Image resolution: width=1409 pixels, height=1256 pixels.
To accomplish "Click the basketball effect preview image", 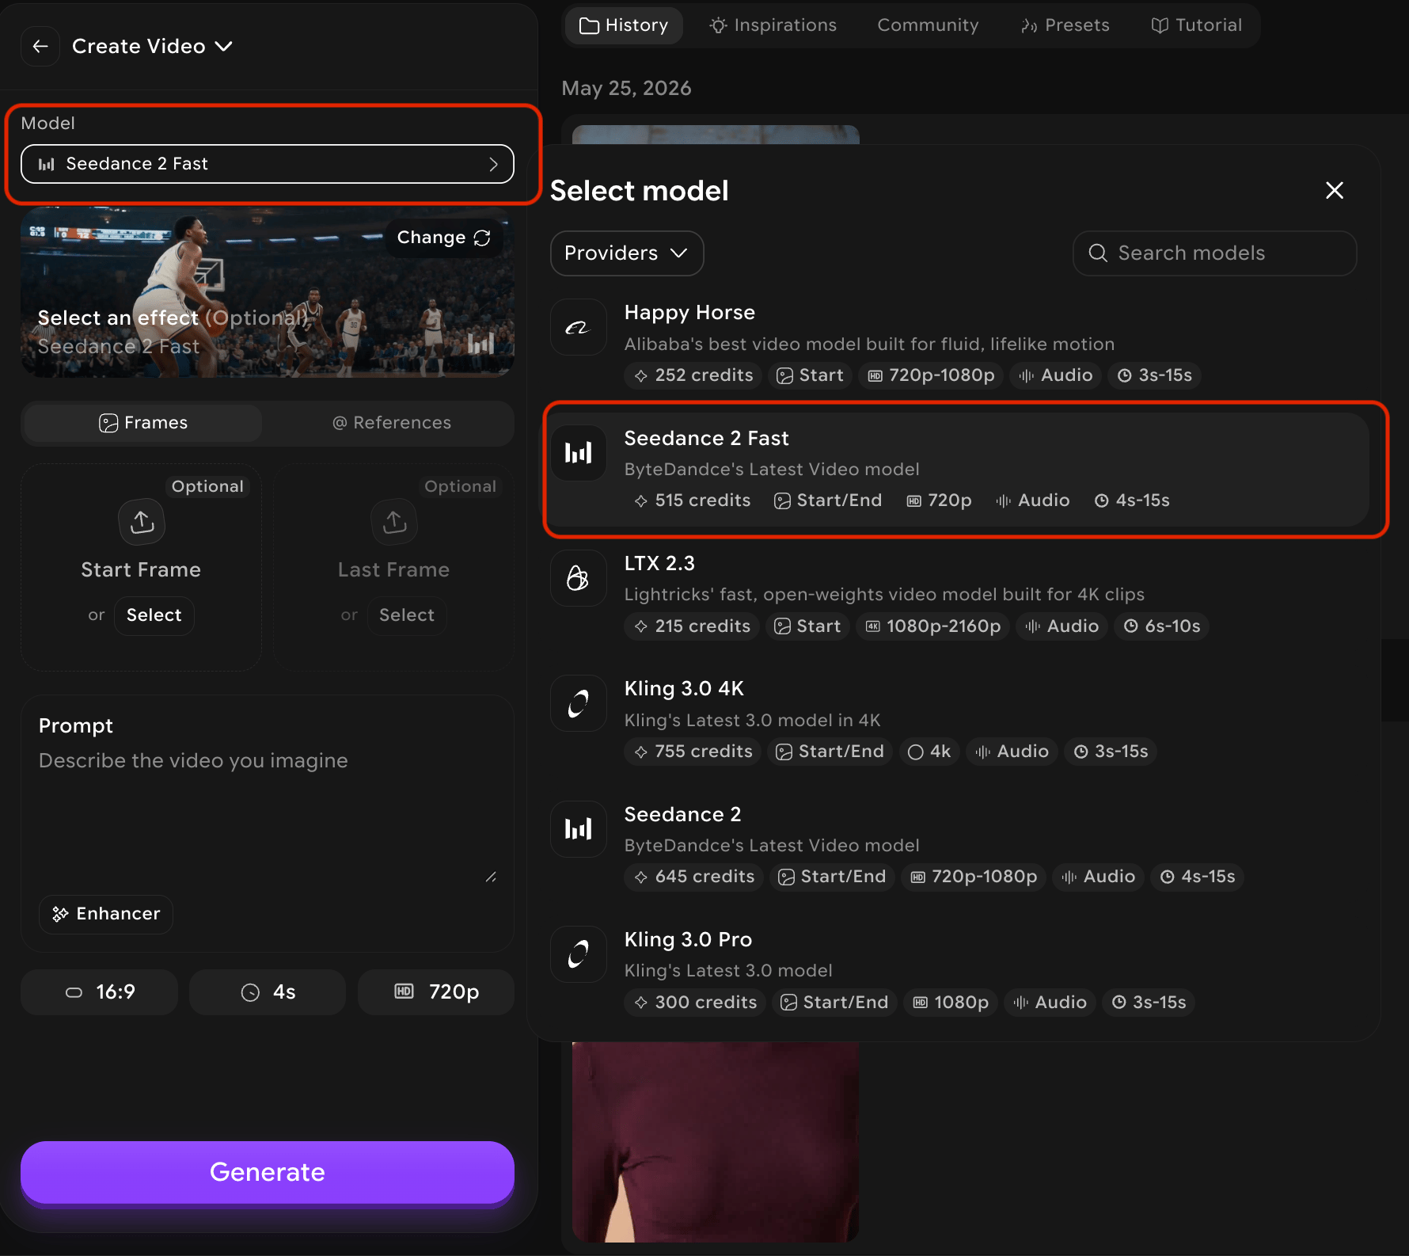I will click(268, 293).
